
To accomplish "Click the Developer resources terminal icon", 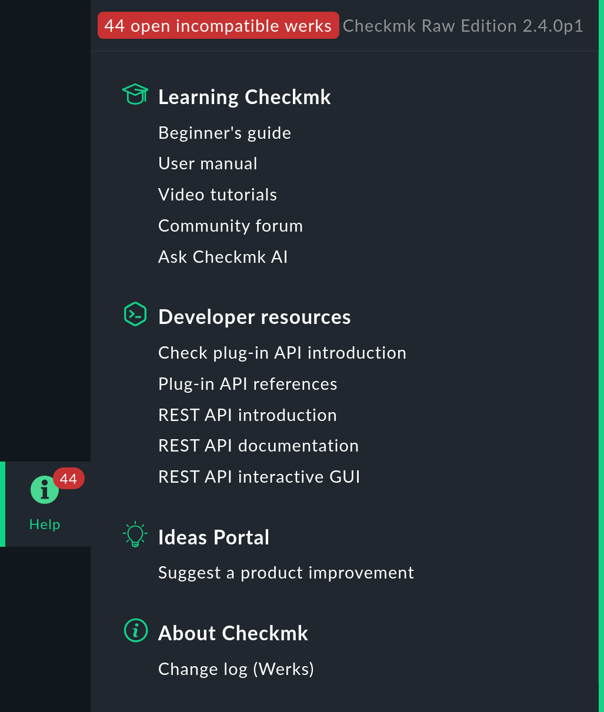I will click(135, 315).
